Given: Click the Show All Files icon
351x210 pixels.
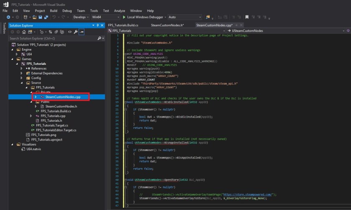Looking at the screenshot, I should click(62, 32).
